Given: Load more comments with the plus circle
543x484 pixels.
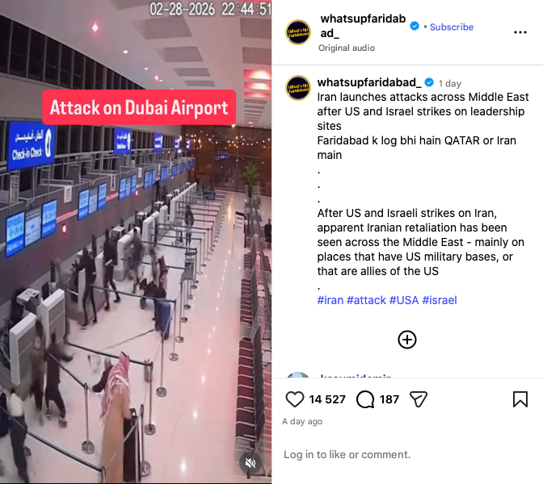Looking at the screenshot, I should 407,340.
